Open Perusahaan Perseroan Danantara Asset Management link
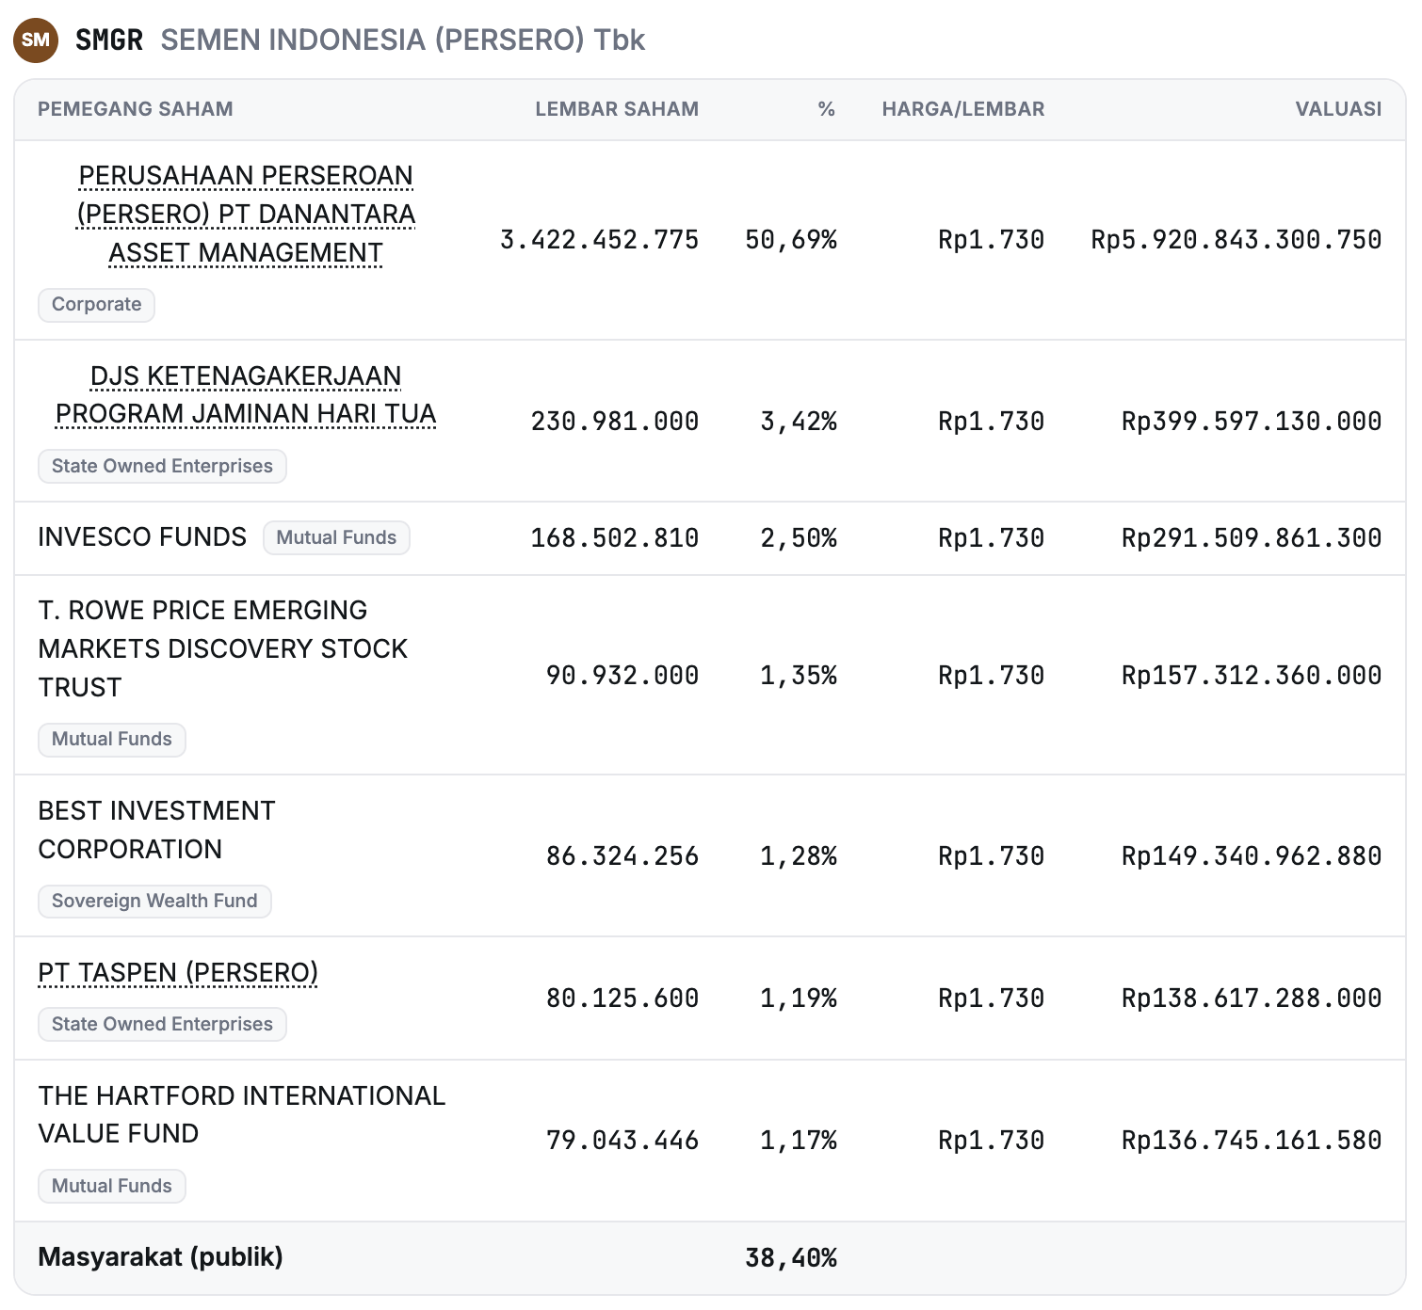This screenshot has height=1310, width=1422. (x=246, y=215)
